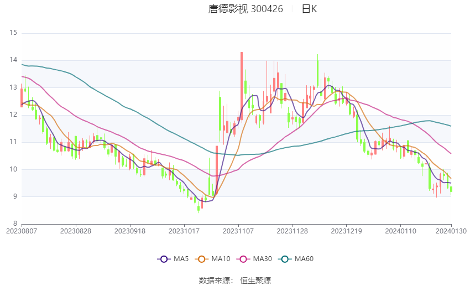Click the 日K label in the title
The height and width of the screenshot is (286, 470).
tap(309, 9)
